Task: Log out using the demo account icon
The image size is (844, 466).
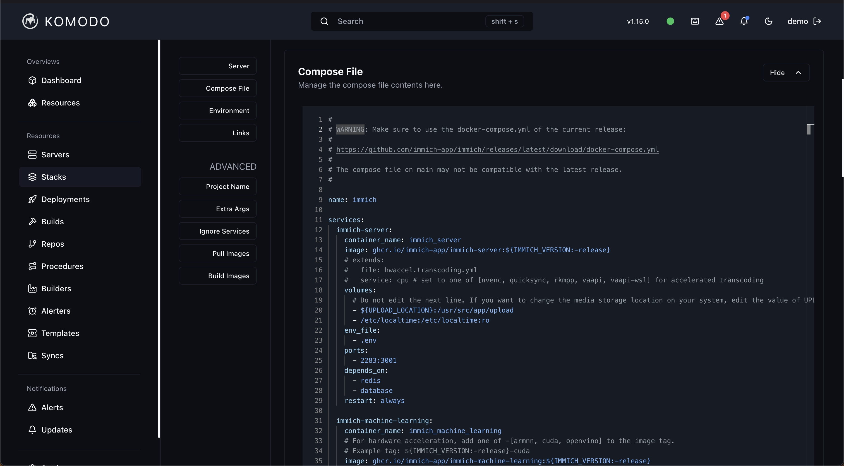Action: tap(817, 21)
